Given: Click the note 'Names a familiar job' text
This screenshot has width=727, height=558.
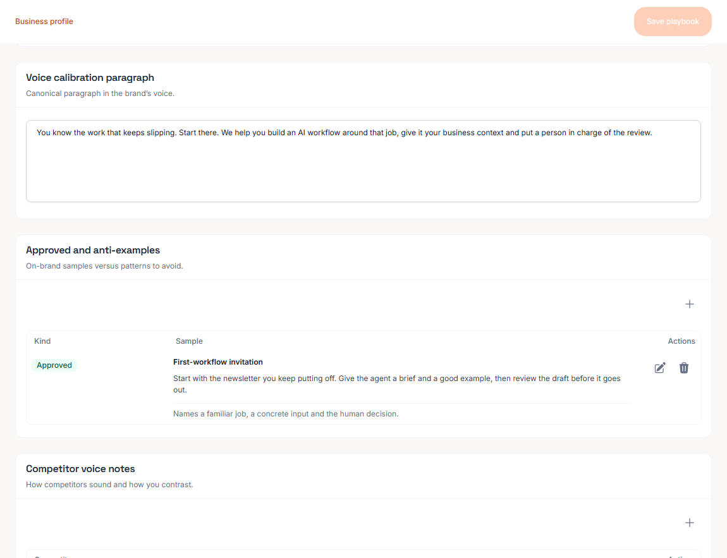Looking at the screenshot, I should coord(286,414).
